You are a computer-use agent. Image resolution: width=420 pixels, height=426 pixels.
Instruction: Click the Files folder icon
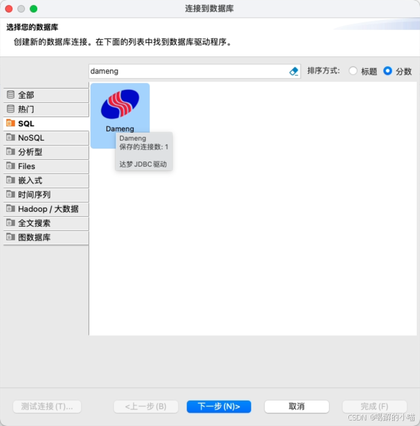[11, 166]
